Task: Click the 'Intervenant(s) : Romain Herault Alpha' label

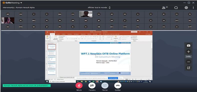Action: (19, 8)
